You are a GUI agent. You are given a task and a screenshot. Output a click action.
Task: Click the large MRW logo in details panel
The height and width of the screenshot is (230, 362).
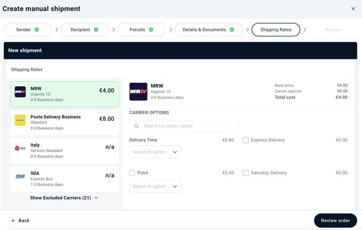pos(138,92)
